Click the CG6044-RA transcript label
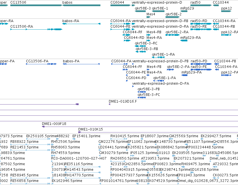This screenshot has height=185, width=238. (121, 21)
